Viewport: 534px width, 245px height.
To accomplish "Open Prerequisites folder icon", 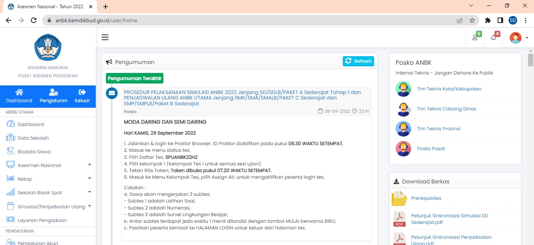I will 399,198.
